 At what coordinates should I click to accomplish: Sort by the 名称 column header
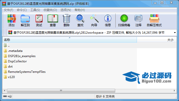click(70, 40)
